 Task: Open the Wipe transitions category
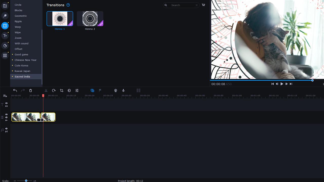click(17, 32)
